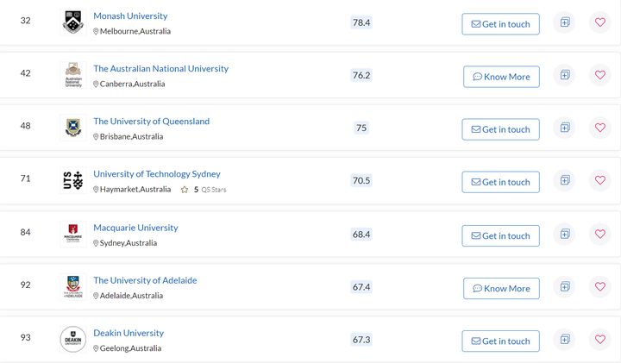This screenshot has height=363, width=621.
Task: Add University of Queensland to comparison
Action: tap(565, 128)
